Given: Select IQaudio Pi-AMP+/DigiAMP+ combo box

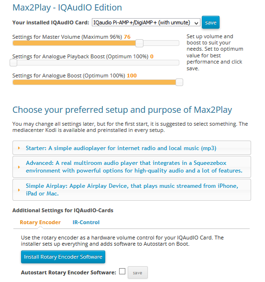Looking at the screenshot, I should pos(146,22).
